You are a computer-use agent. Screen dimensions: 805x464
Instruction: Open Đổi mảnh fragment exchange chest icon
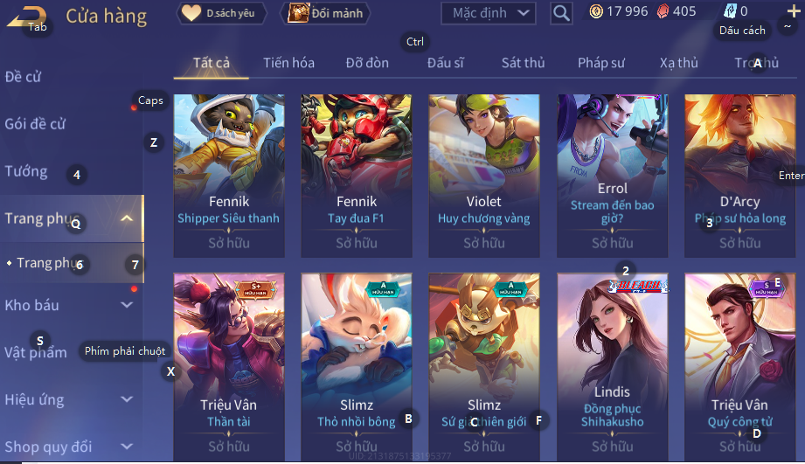298,13
